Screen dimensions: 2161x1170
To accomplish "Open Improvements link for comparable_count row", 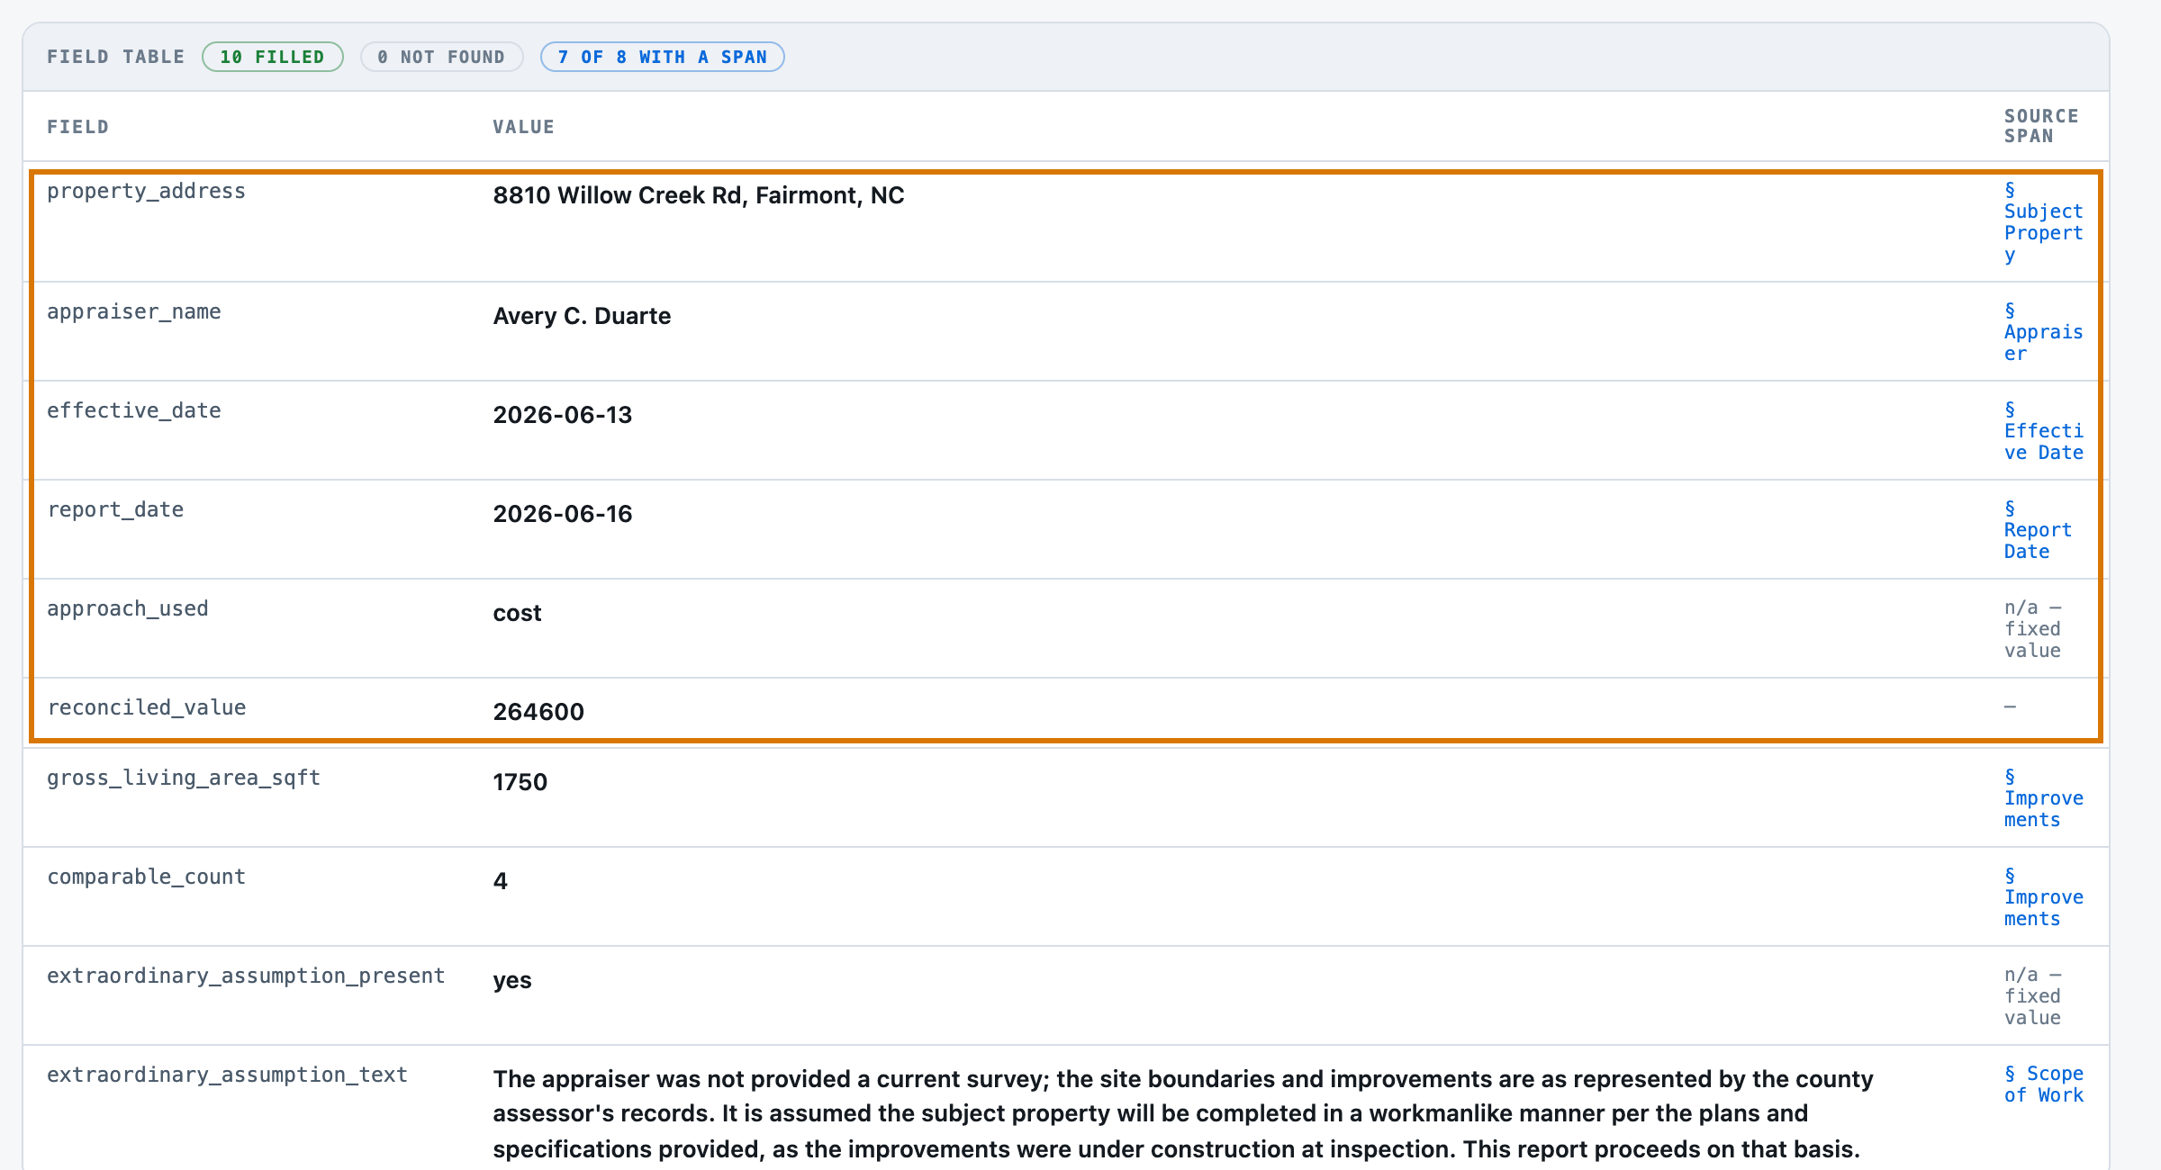I will pyautogui.click(x=2043, y=897).
